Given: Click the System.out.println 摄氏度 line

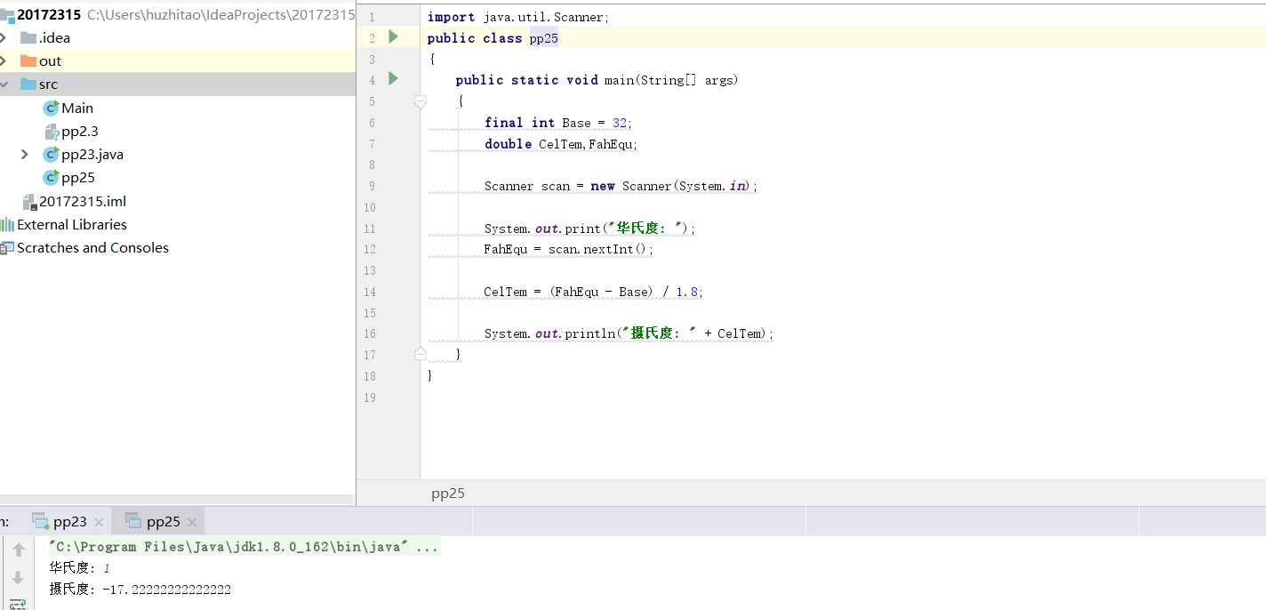Looking at the screenshot, I should [x=629, y=333].
